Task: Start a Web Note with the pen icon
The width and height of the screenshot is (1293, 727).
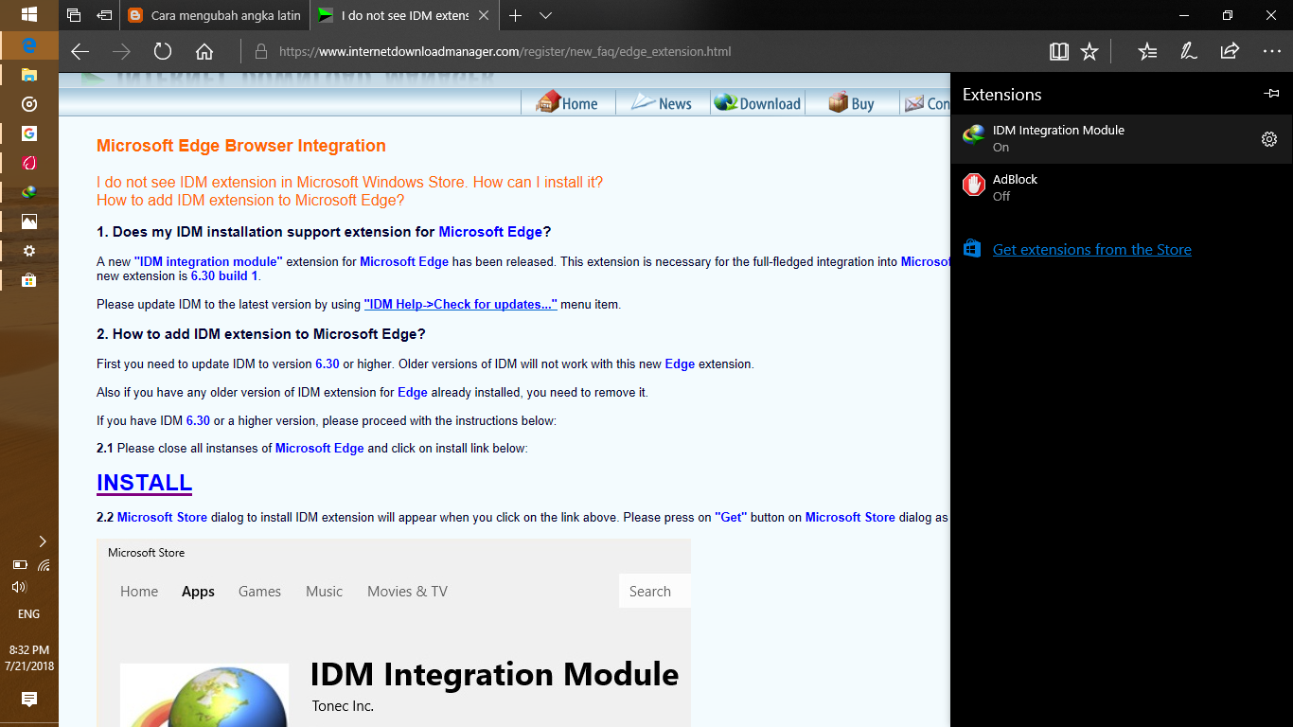Action: point(1188,51)
